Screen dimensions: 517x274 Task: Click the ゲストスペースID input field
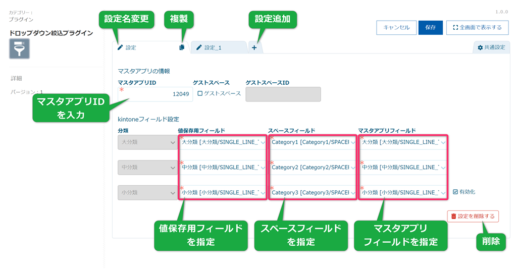(x=283, y=94)
